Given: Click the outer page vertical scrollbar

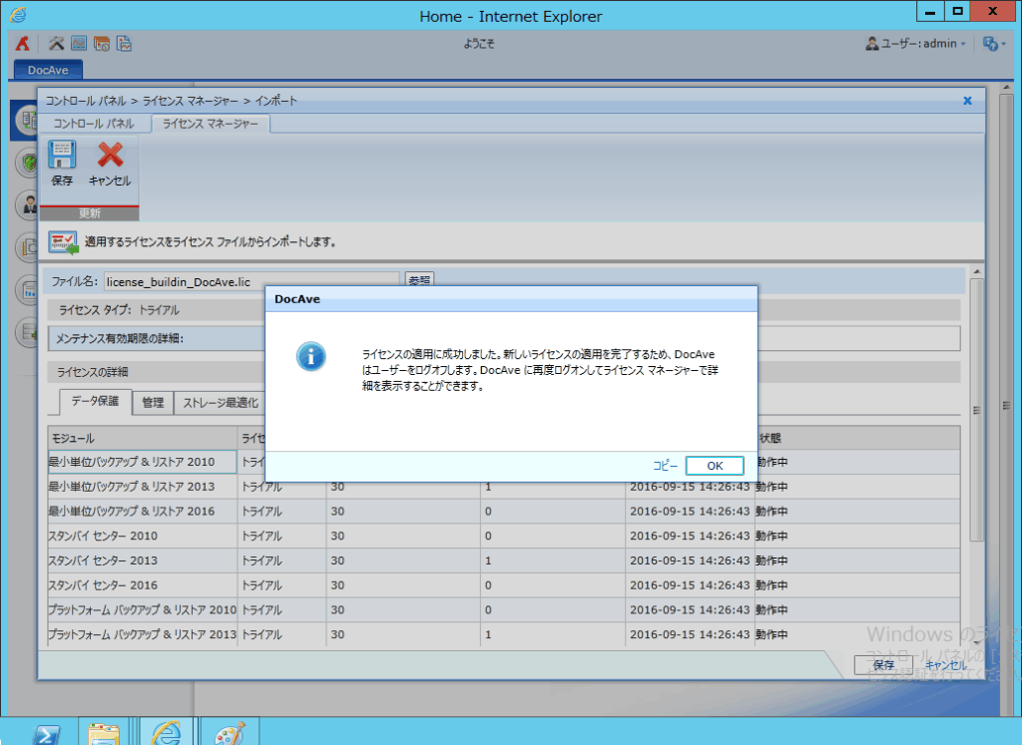Looking at the screenshot, I should [x=1006, y=404].
